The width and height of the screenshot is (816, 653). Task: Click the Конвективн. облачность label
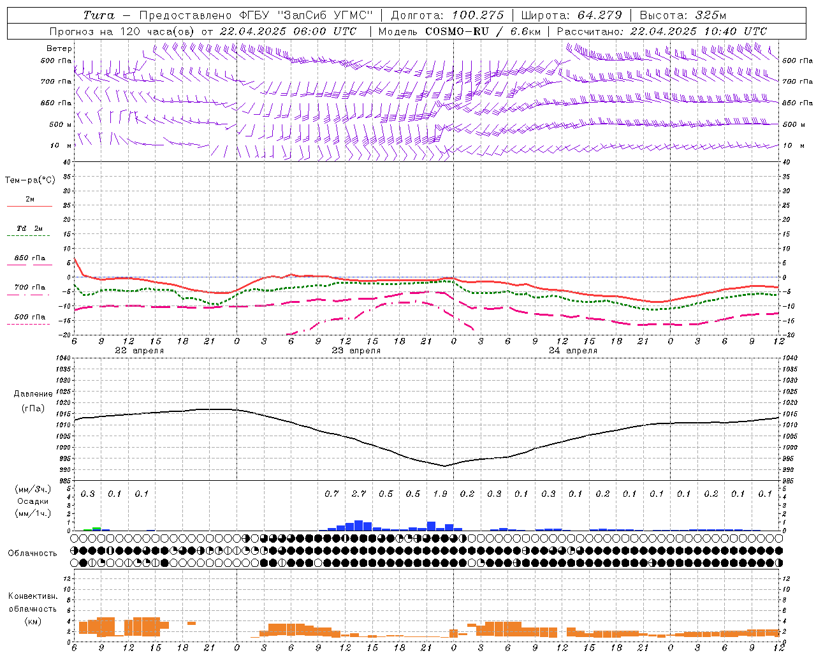33,603
